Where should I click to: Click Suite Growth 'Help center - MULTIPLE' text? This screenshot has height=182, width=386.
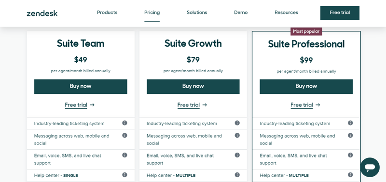pyautogui.click(x=171, y=175)
